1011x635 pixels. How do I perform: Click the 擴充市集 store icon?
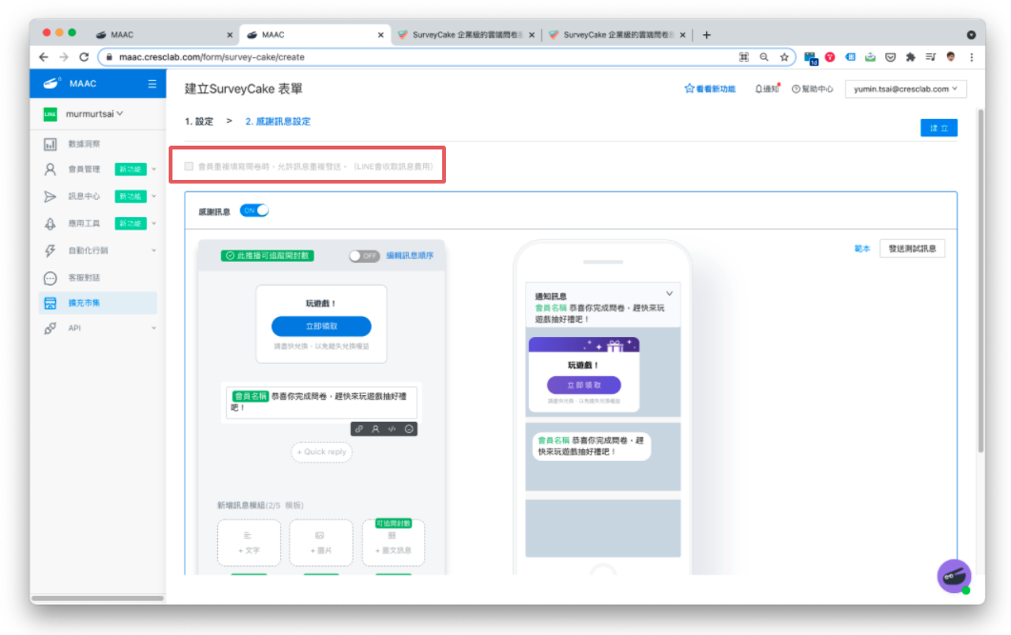[51, 303]
